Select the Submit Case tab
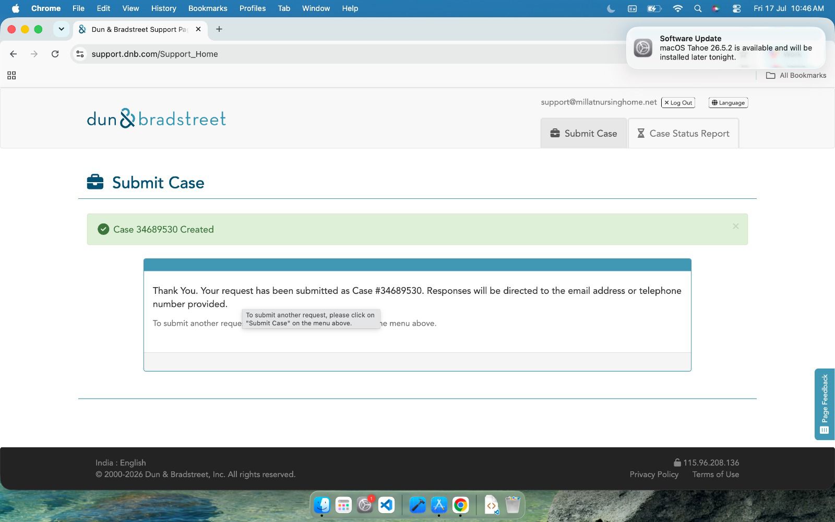 point(583,133)
